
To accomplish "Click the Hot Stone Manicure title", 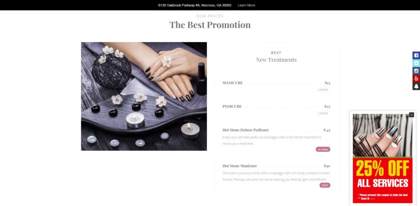I will 240,166.
